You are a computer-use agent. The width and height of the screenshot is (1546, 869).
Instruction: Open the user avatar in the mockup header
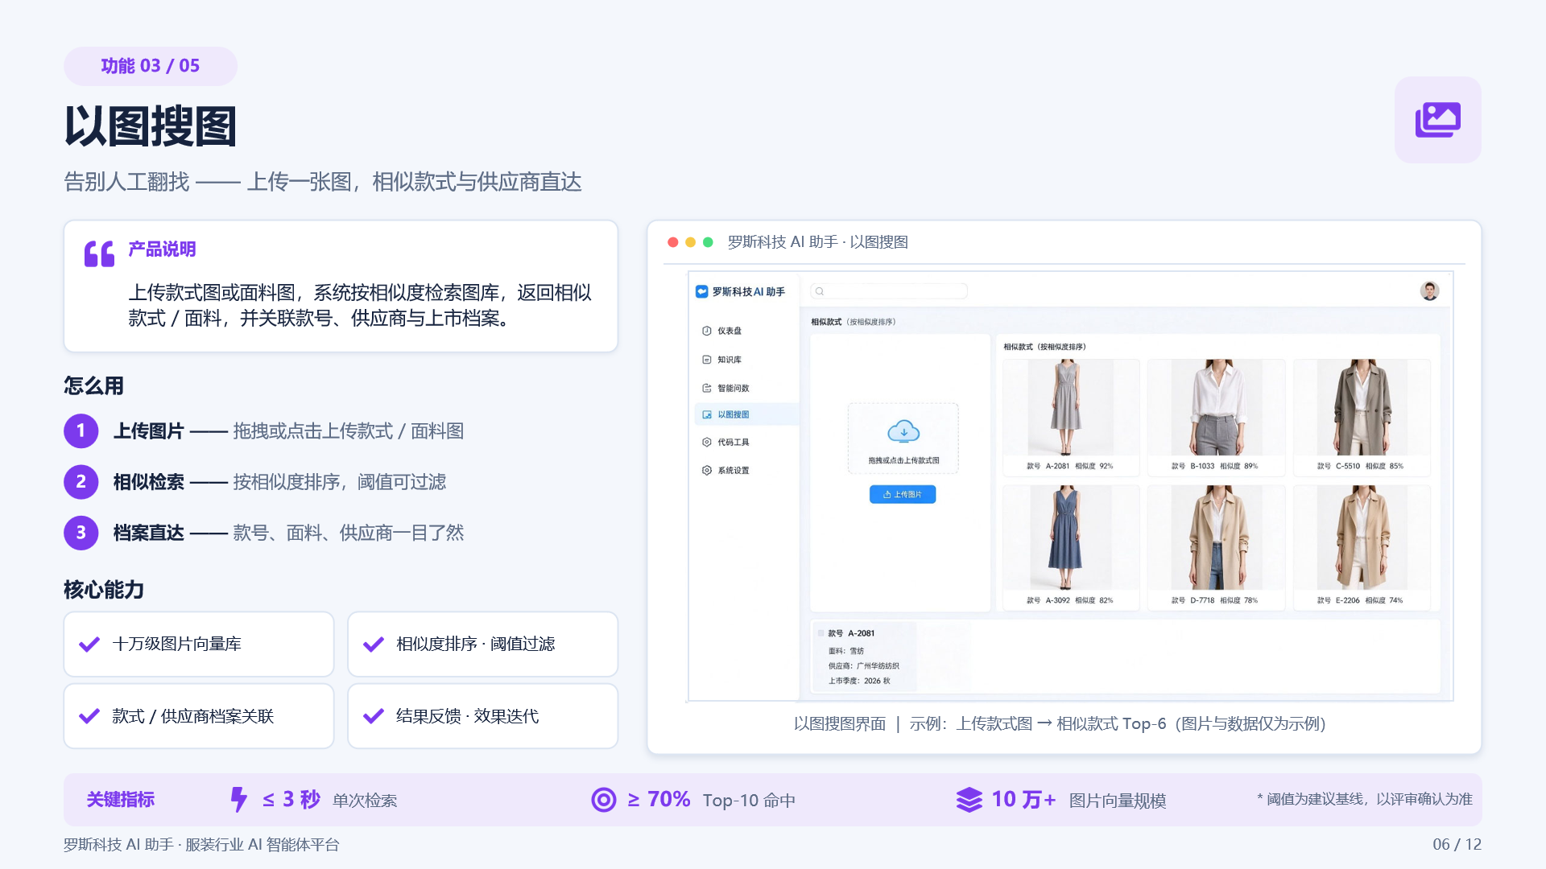pos(1429,291)
